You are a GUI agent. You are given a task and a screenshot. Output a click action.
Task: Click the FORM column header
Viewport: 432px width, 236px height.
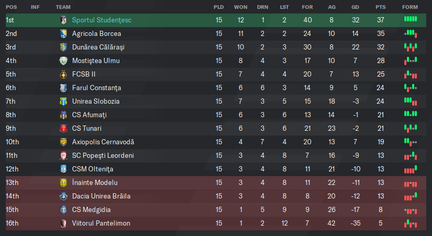click(410, 7)
